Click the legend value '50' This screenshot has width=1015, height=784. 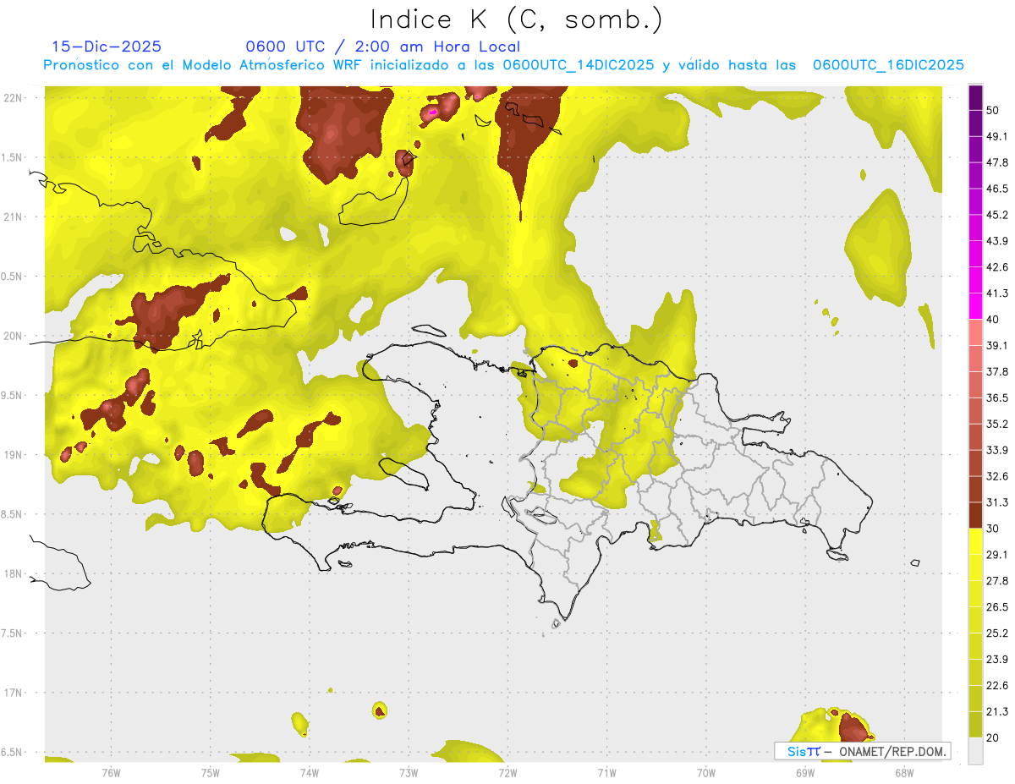[x=993, y=110]
